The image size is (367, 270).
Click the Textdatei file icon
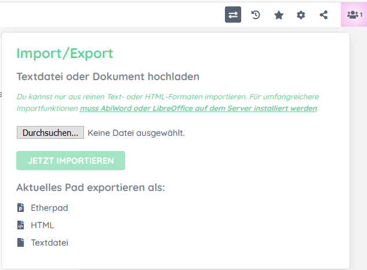tap(21, 242)
